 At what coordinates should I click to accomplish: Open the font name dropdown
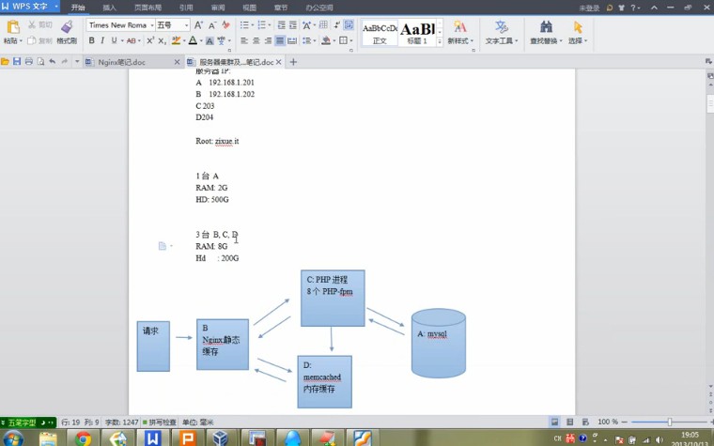[x=152, y=25]
